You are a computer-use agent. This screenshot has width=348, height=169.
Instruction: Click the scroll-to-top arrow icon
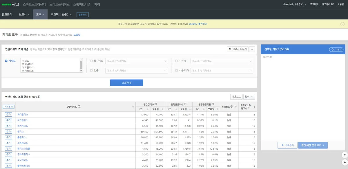pos(345,155)
